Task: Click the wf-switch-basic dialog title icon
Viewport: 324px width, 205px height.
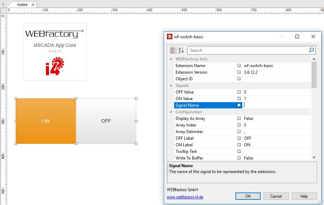Action: click(170, 36)
